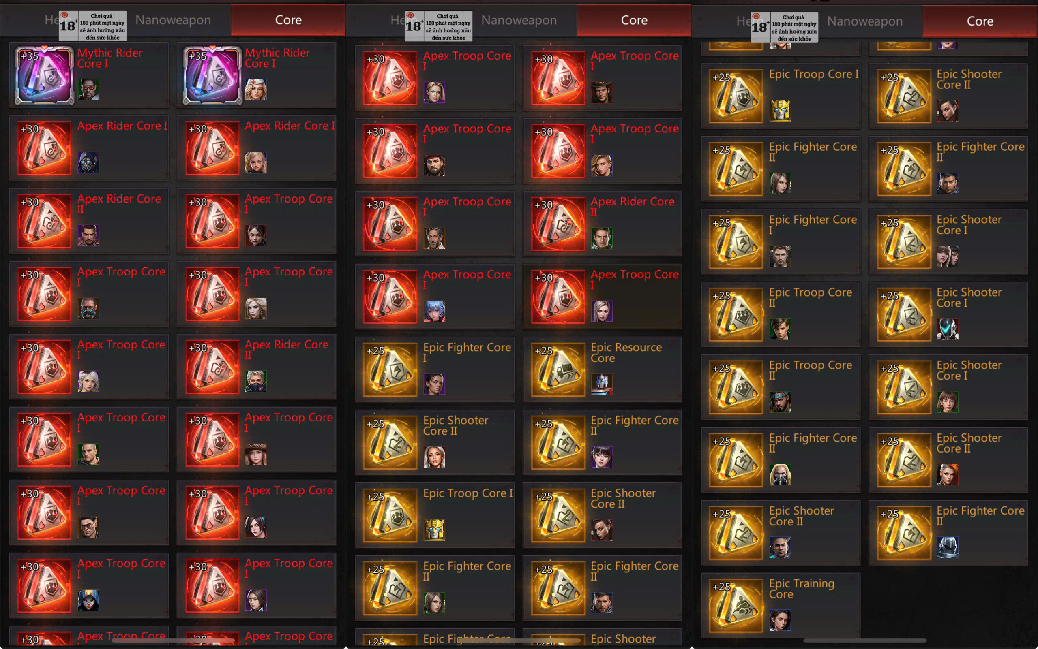Switch to Core tab in the rightmost panel
Viewport: 1038px width, 649px height.
(980, 21)
